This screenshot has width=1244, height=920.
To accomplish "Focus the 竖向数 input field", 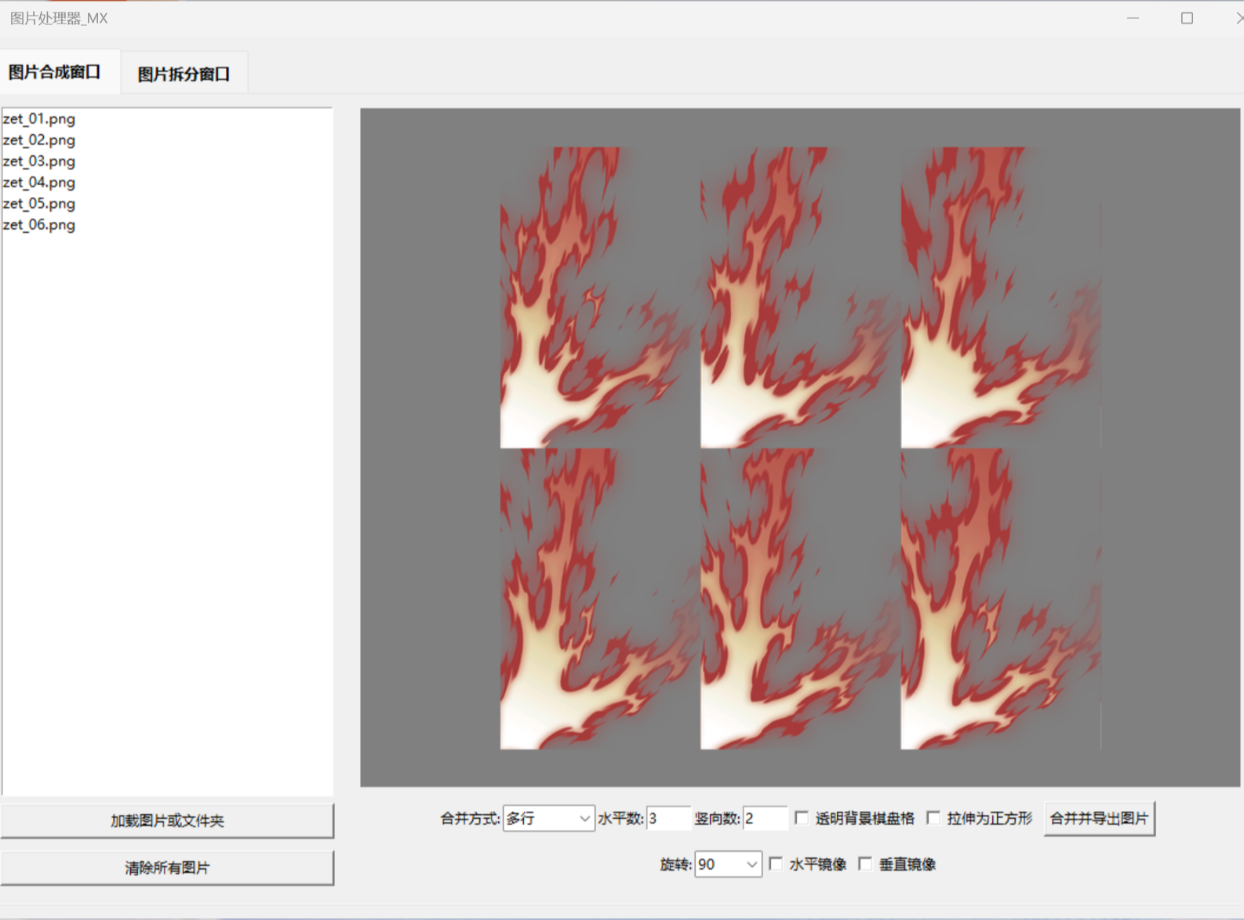I will [765, 819].
